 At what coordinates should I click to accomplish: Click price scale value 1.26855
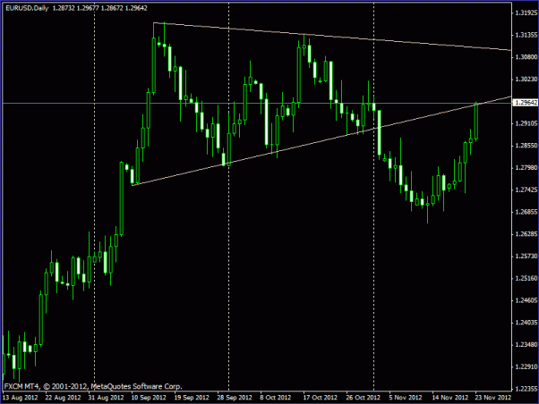[526, 212]
